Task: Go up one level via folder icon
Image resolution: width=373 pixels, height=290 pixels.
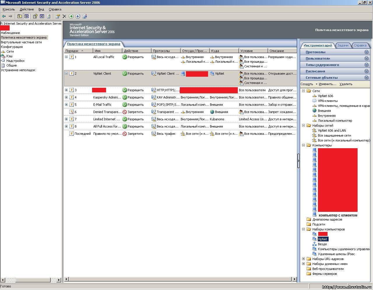Action: tap(20, 16)
